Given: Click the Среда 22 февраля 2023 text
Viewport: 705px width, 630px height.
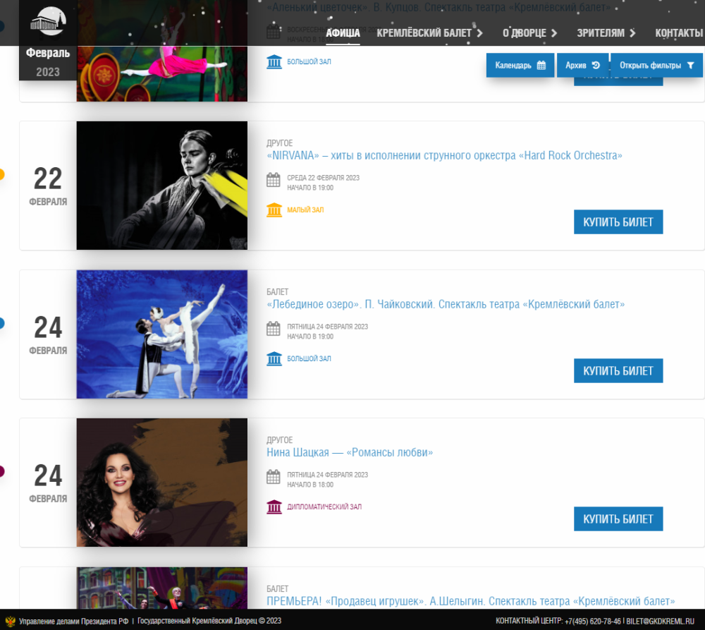Looking at the screenshot, I should coord(324,178).
